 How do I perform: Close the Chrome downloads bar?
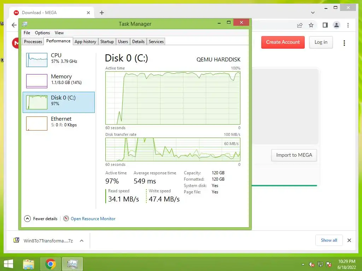[349, 240]
